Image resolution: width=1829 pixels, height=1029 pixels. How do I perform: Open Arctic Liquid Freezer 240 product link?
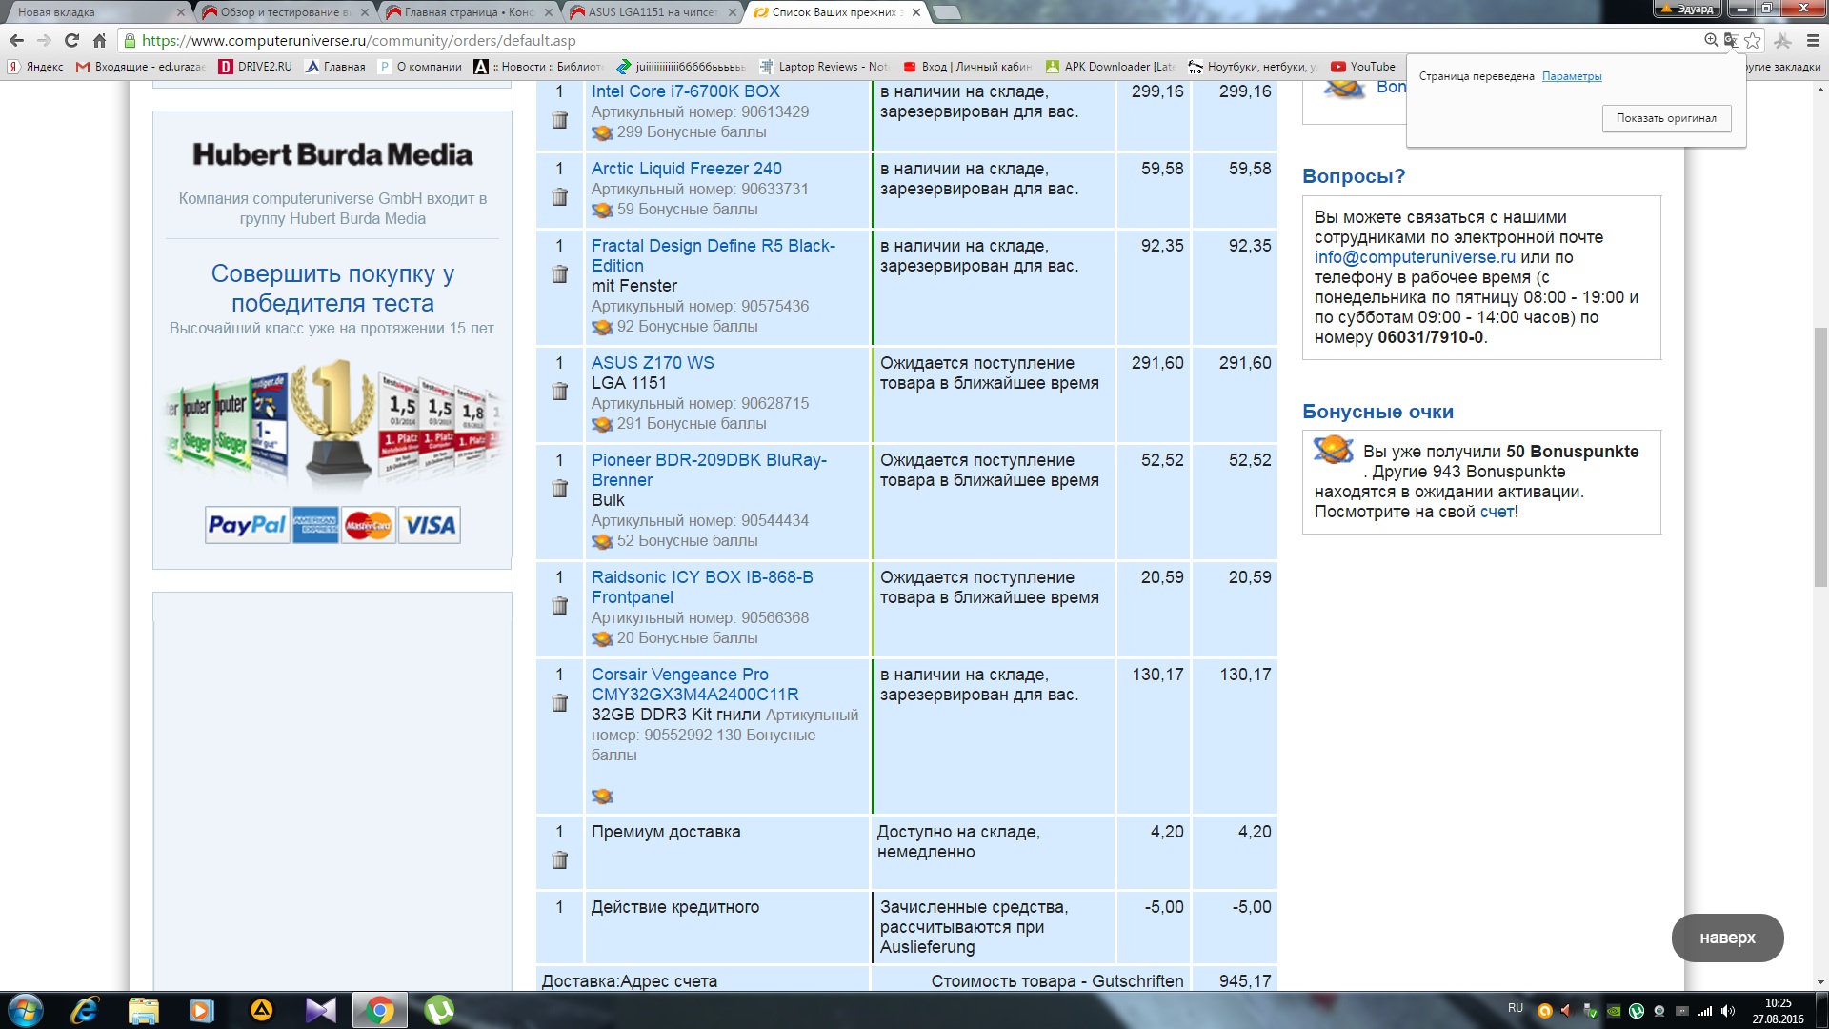coord(686,169)
